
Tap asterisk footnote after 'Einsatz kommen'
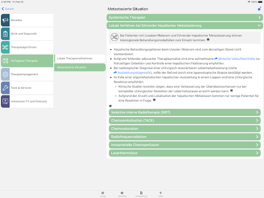click(208, 40)
